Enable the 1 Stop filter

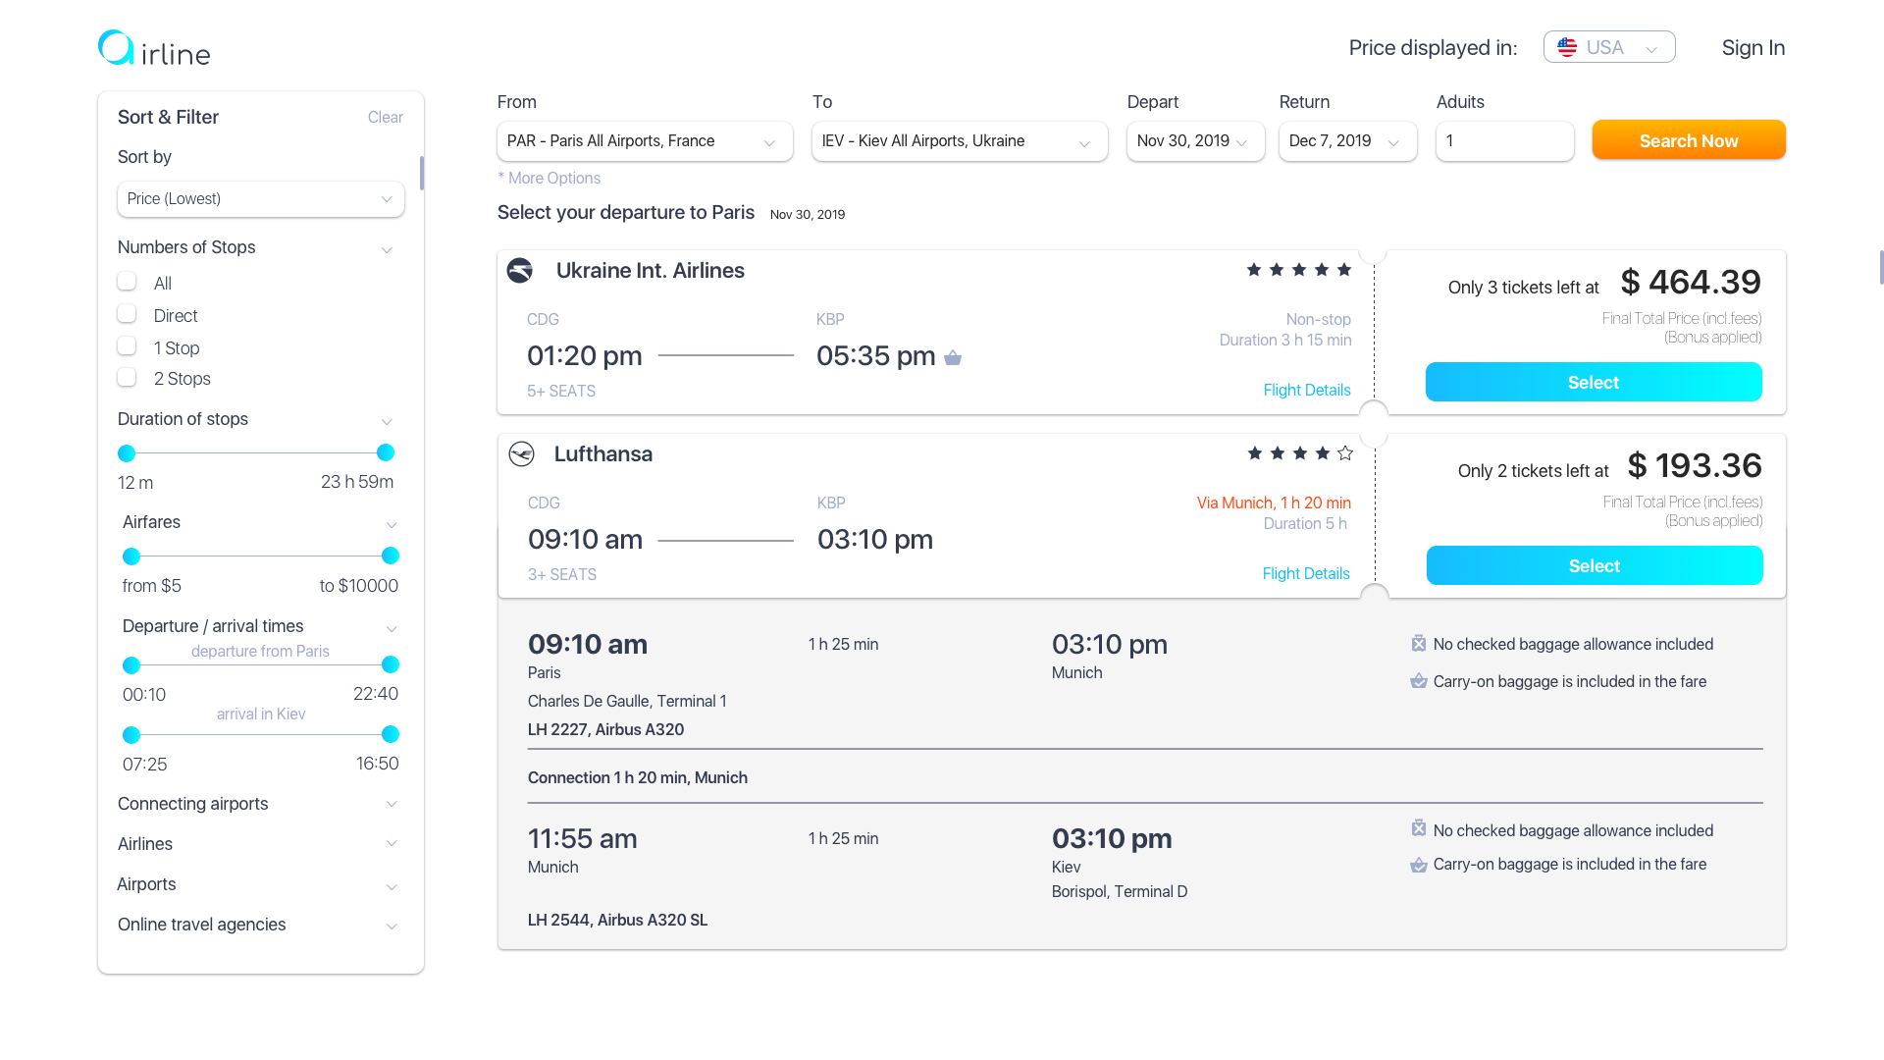tap(127, 346)
